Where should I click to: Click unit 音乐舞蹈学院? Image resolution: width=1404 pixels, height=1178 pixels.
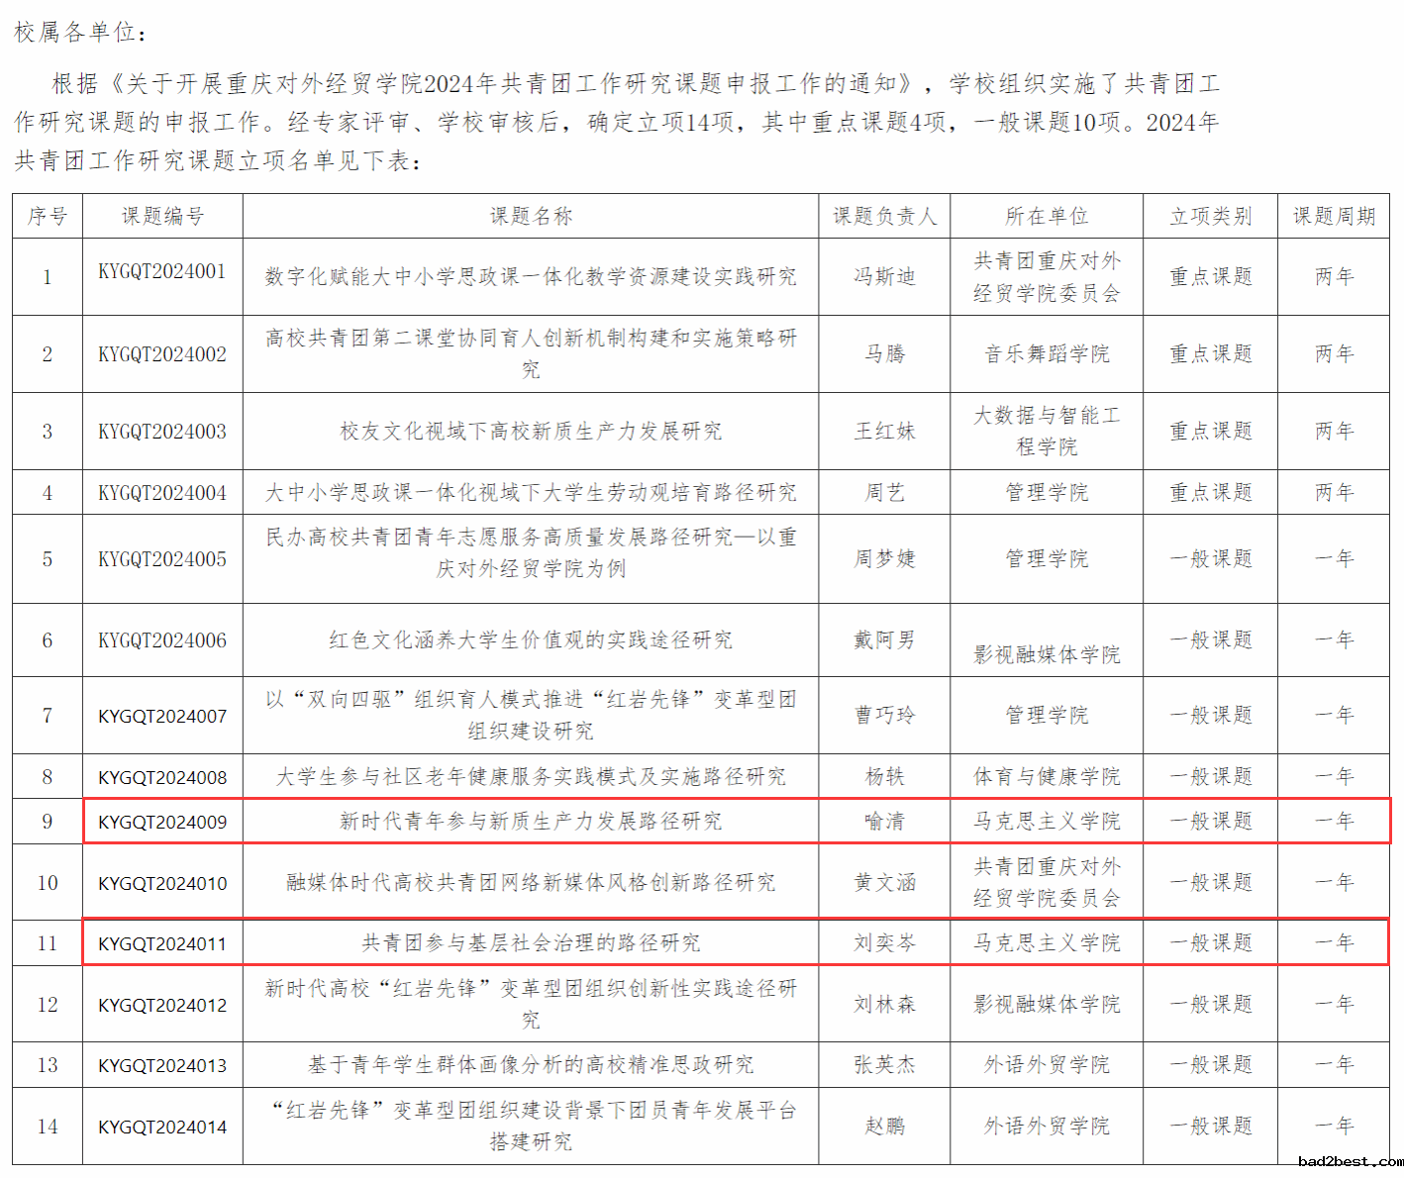point(1047,354)
